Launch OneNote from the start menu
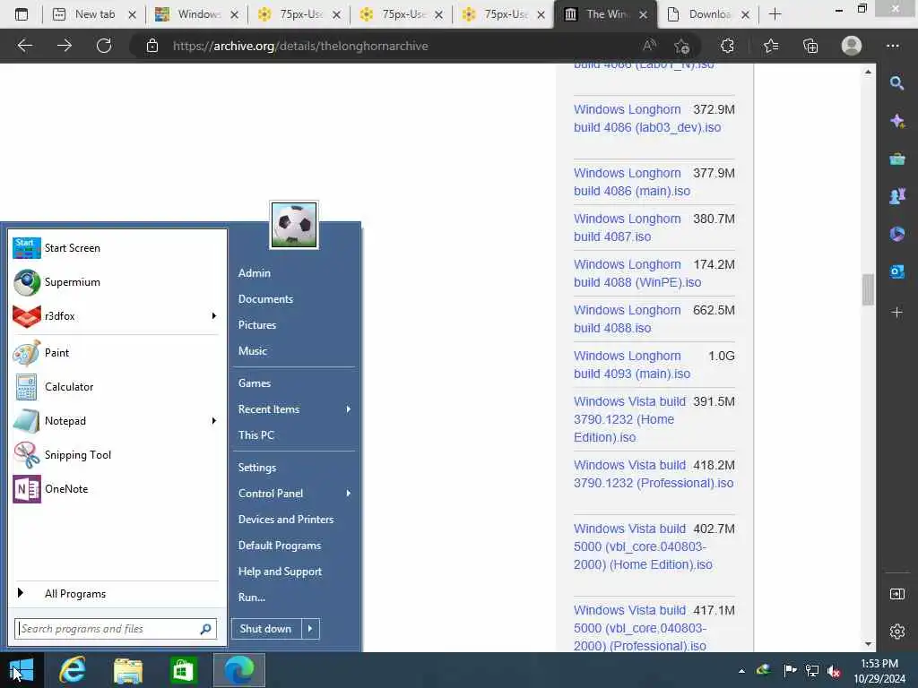This screenshot has height=688, width=918. [116, 488]
